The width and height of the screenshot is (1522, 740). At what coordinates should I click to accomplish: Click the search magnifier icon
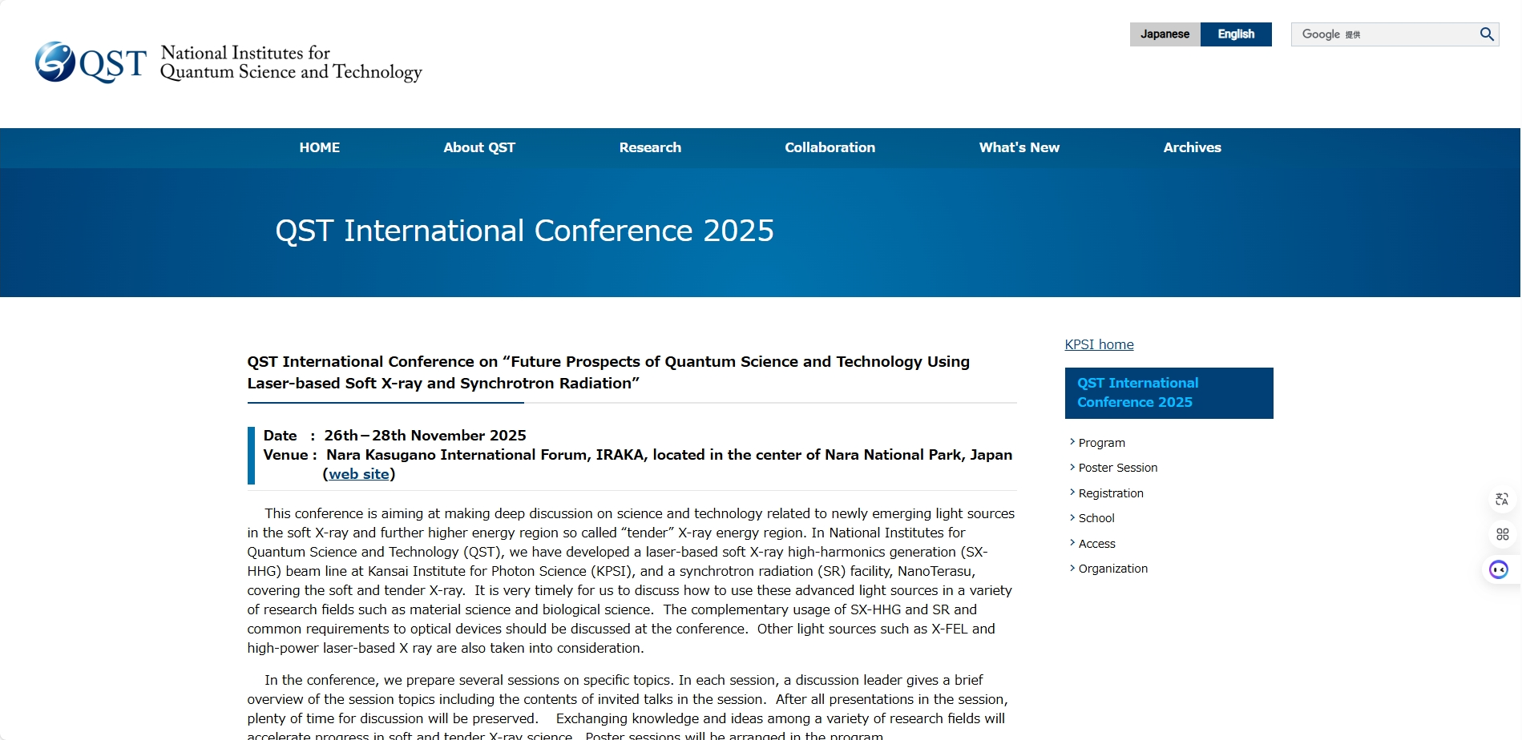1486,34
